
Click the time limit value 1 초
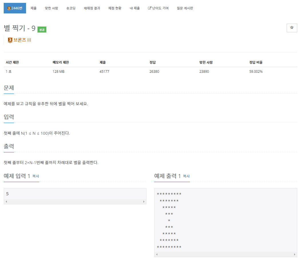click(x=9, y=72)
